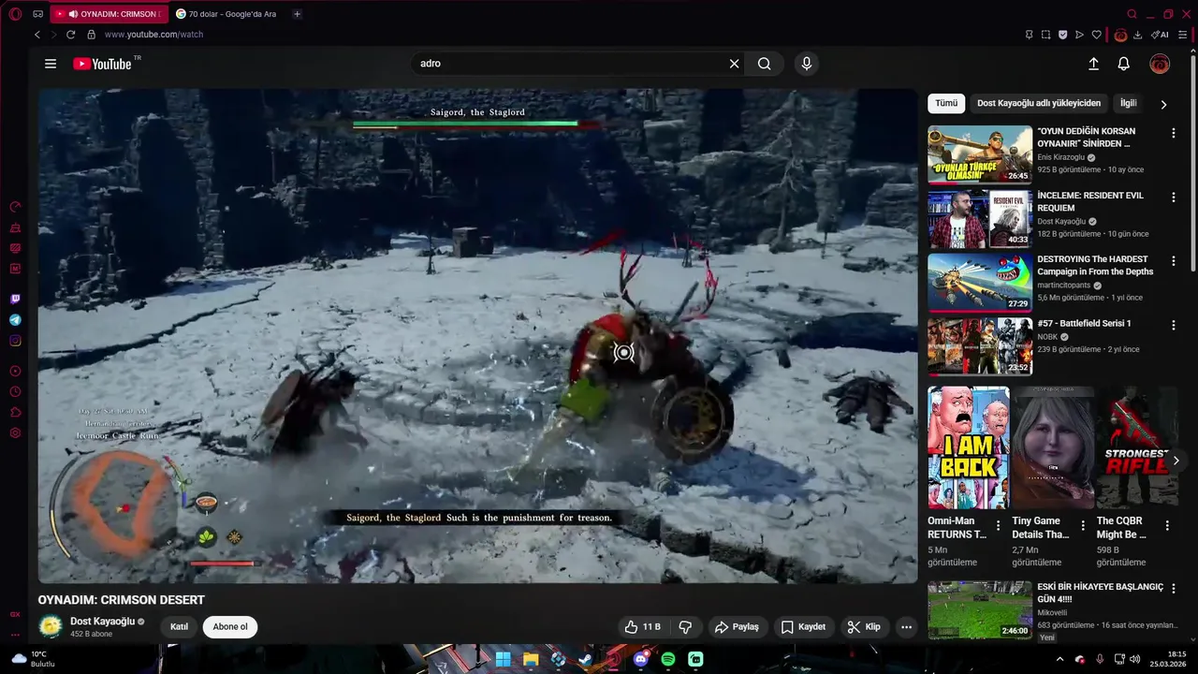The image size is (1198, 674).
Task: Open the YouTube account avatar menu
Action: 1160,64
